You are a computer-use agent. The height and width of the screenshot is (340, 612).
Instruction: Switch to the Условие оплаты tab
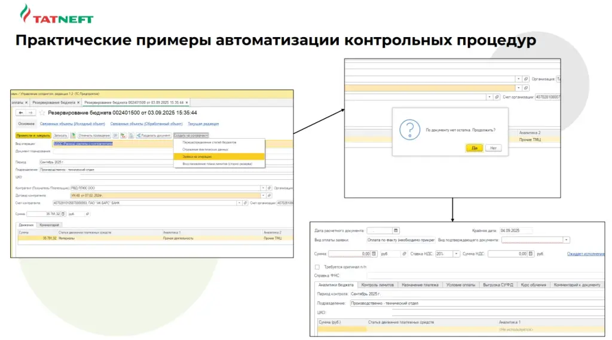[461, 285]
